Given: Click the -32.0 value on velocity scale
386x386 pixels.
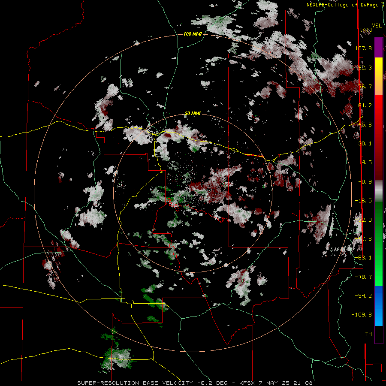Looking at the screenshot, I should (x=363, y=220).
